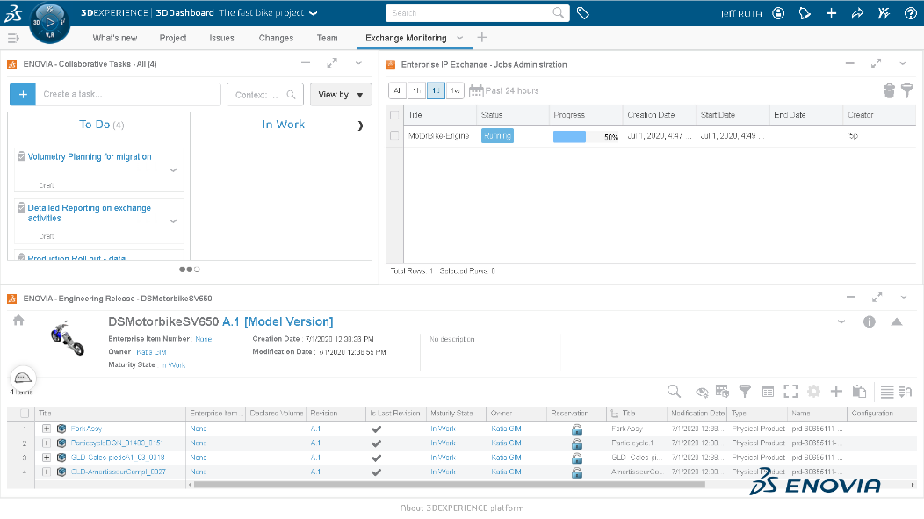Open the help question mark icon

point(911,13)
